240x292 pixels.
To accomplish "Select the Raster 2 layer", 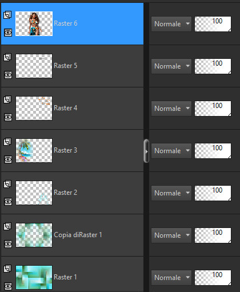I will click(x=72, y=193).
